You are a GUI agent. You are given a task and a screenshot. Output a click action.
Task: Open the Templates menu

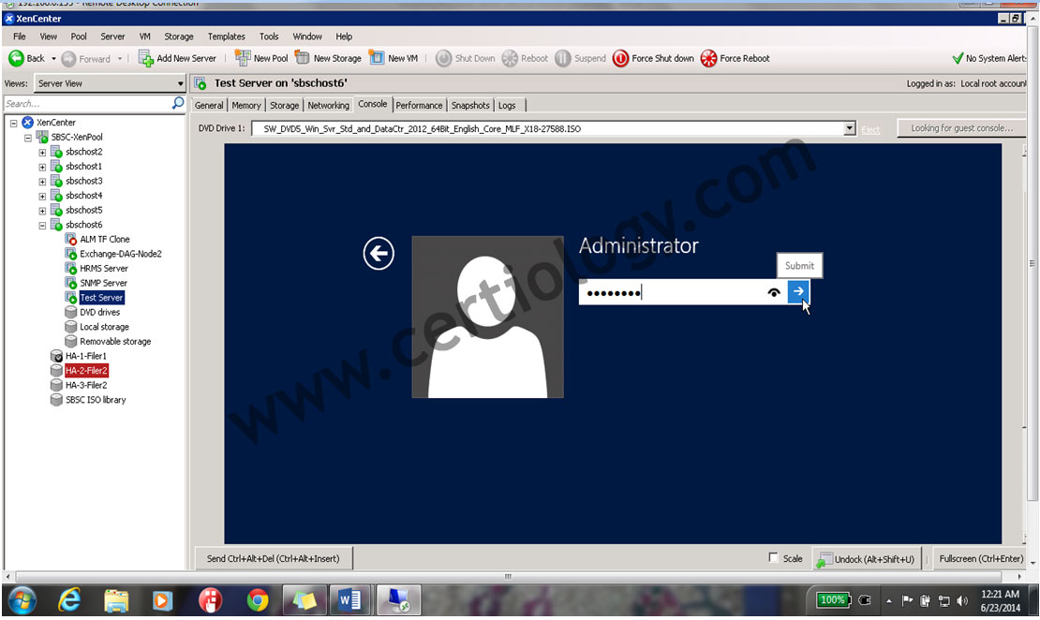pos(226,37)
